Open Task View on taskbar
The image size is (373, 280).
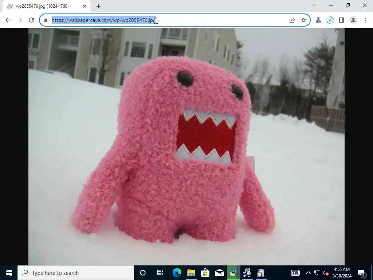160,273
